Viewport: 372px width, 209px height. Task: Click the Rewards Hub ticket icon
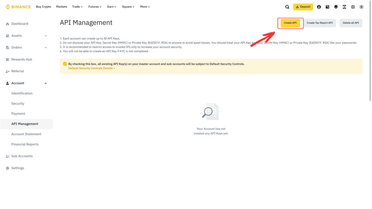click(7, 60)
